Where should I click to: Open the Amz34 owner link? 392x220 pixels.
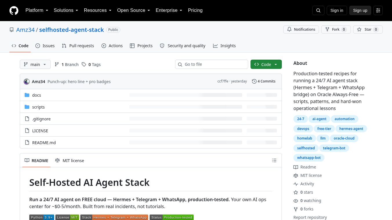point(26,30)
